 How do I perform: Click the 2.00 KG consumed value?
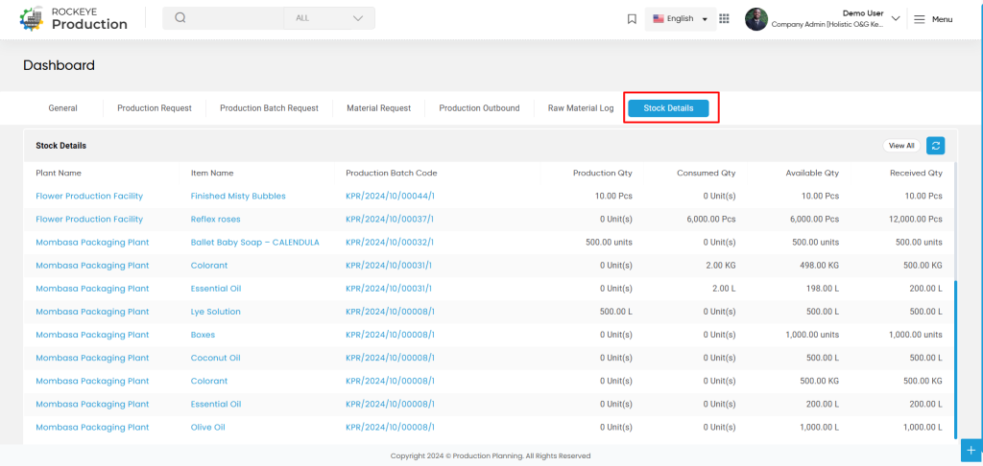pos(721,266)
